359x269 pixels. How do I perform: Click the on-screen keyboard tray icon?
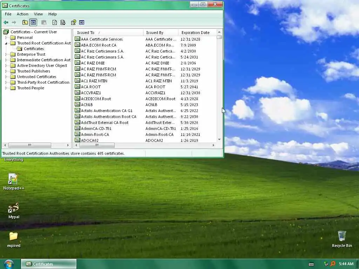click(x=311, y=264)
